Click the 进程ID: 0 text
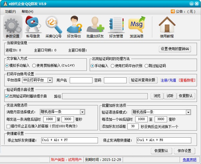Screen dimensions: 201x164 (13, 50)
